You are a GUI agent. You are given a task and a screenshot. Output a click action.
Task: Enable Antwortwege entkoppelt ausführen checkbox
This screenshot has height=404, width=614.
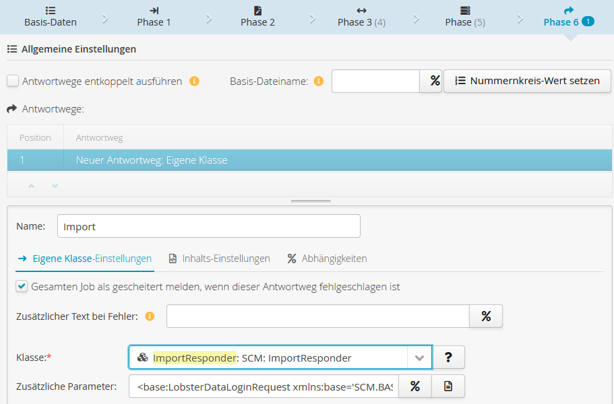(13, 81)
